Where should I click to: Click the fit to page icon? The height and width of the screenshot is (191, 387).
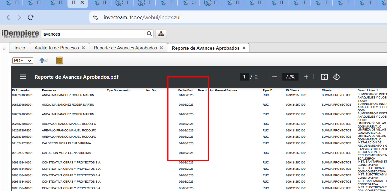(324, 77)
